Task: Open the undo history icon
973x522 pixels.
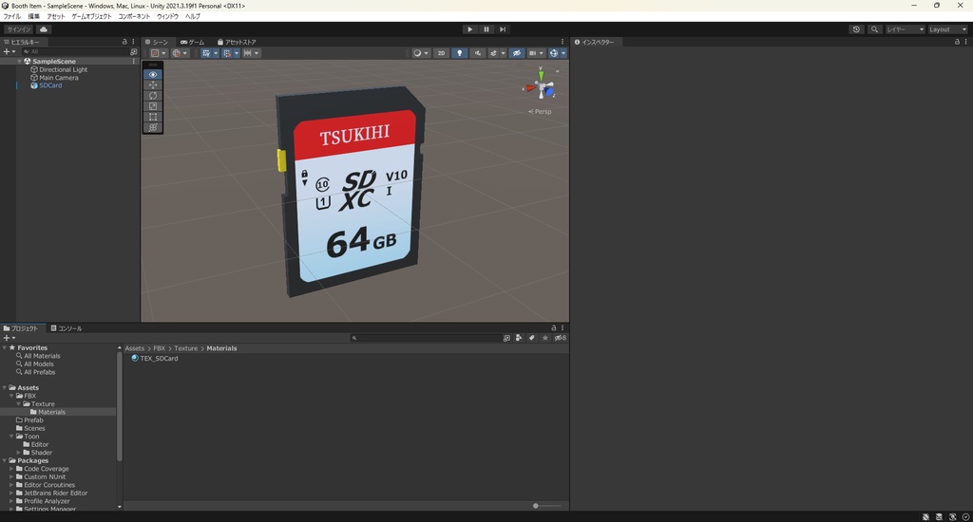Action: point(856,29)
